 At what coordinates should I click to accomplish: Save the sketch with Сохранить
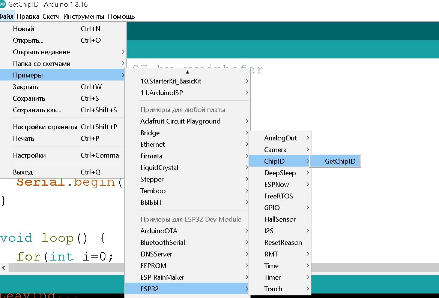point(62,98)
